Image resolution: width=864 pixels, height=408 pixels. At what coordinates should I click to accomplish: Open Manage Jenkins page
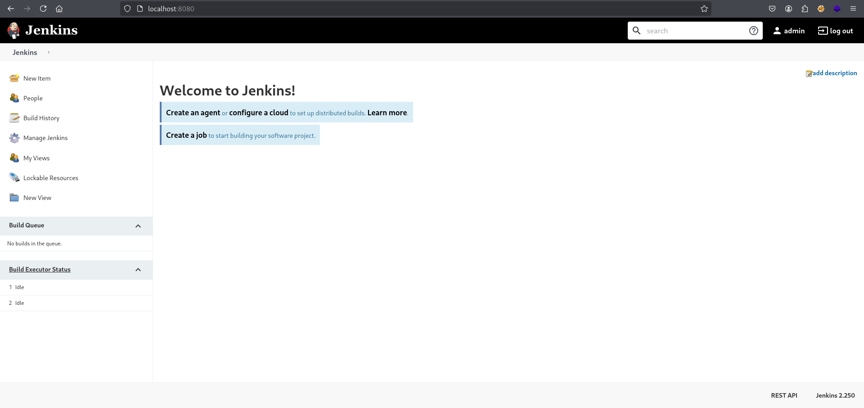[45, 138]
